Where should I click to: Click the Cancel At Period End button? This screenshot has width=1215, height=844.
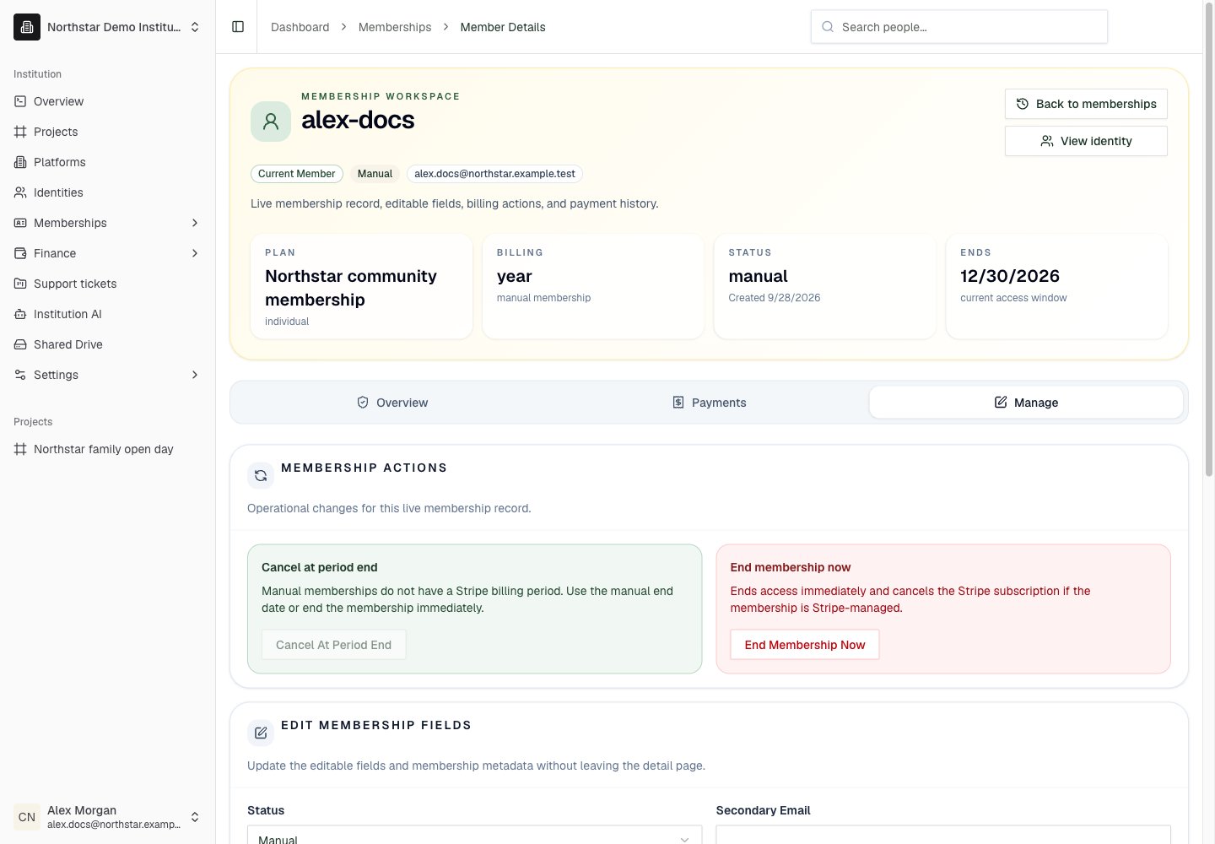coord(333,645)
